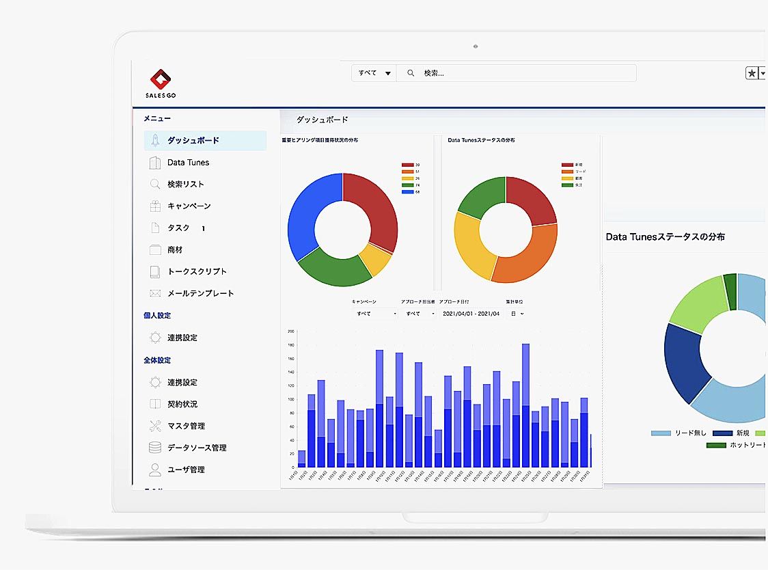Click the database icon for データソース管理

[155, 448]
